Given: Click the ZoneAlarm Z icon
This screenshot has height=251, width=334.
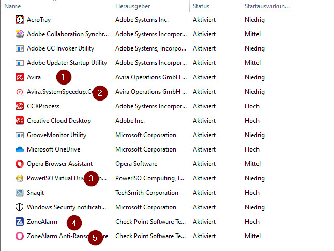Looking at the screenshot, I should tap(20, 222).
